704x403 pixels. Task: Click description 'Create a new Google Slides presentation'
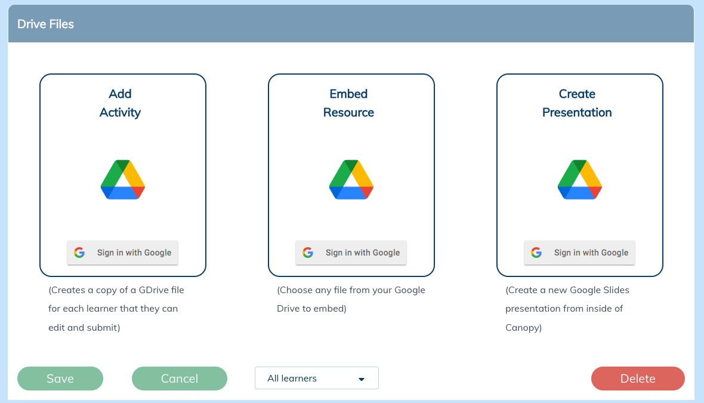click(567, 309)
